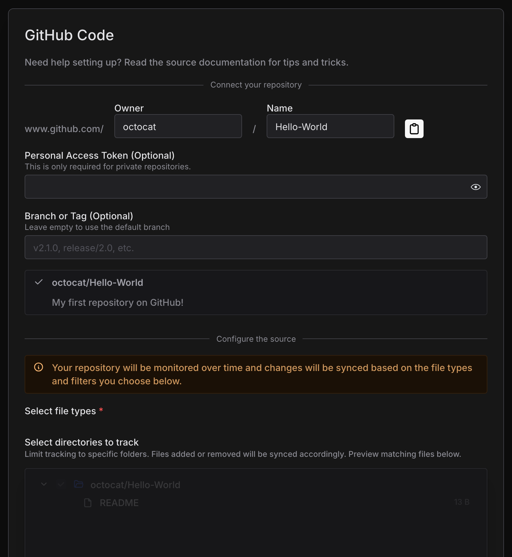Collapse the octocat/Hello-World tree with its chevron
Image resolution: width=512 pixels, height=557 pixels.
click(44, 484)
